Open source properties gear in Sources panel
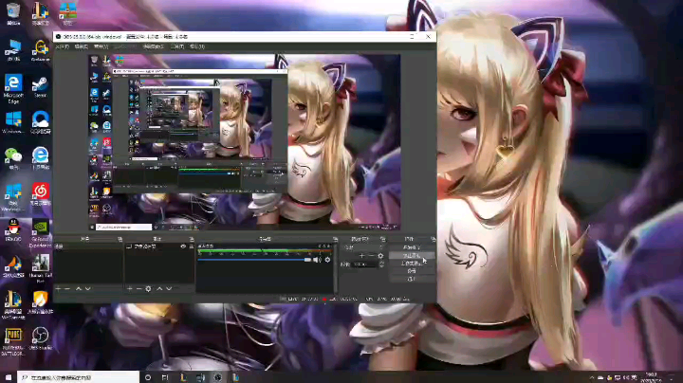683x383 pixels. [x=149, y=288]
